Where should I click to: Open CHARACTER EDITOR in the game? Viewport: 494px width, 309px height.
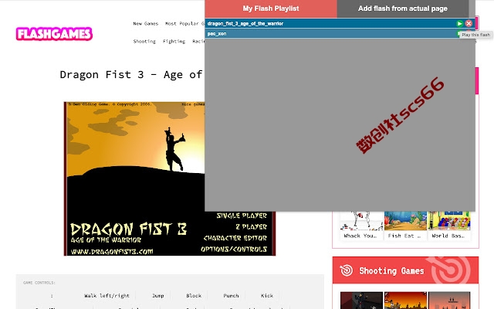[235, 238]
